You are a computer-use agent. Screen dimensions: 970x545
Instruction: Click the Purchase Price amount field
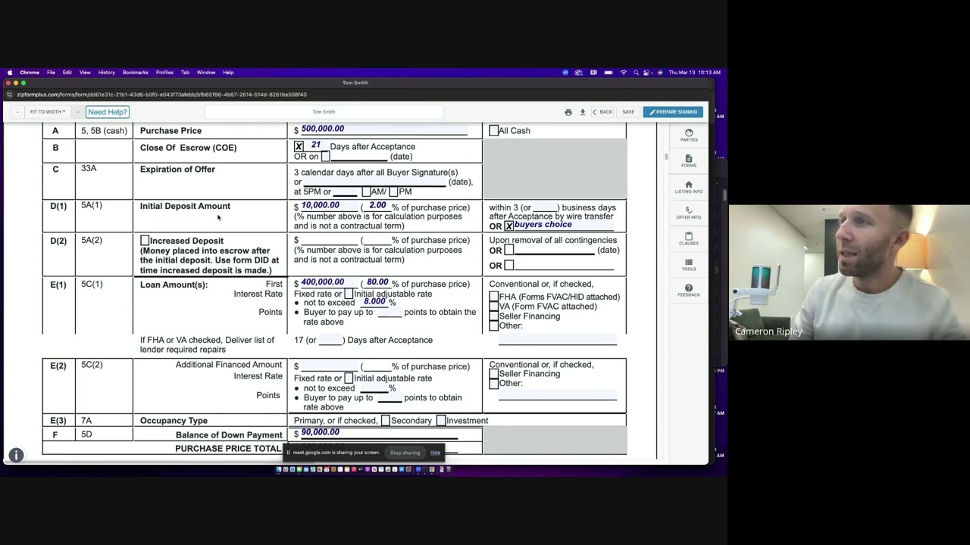[383, 129]
